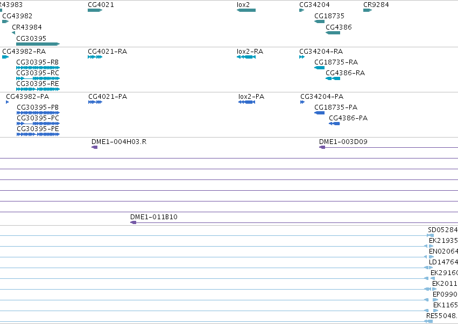Click the lox2 gene arrow glyph
458x324 pixels.
pos(246,10)
